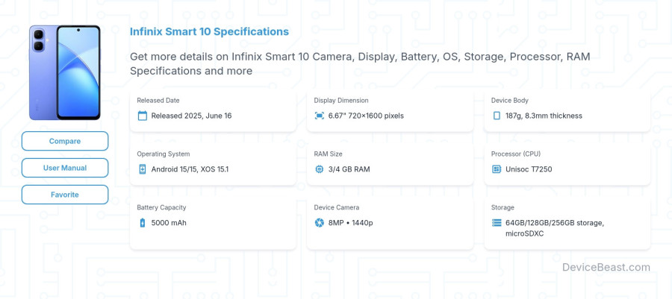Click the 'Storage' card label
The image size is (672, 299).
pos(503,207)
